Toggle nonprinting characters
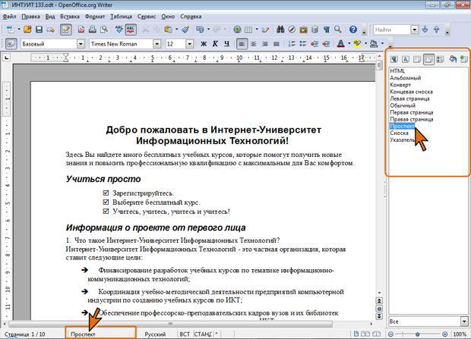The image size is (471, 339). point(326,30)
